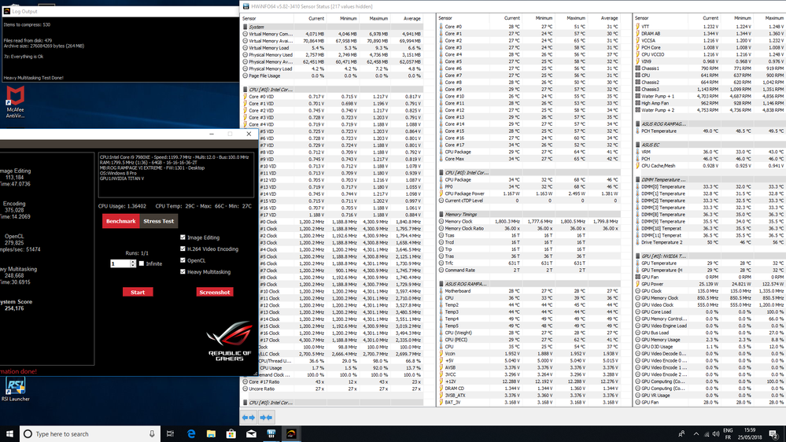The height and width of the screenshot is (442, 786).
Task: Toggle the H.264 Video Encoding checkbox
Action: click(183, 249)
